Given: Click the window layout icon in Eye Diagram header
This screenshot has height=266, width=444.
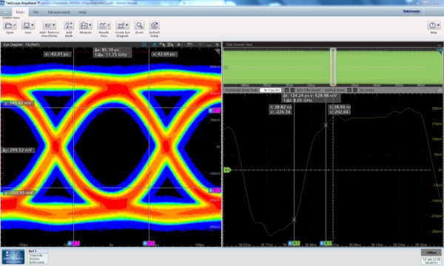Looking at the screenshot, I should click(x=190, y=44).
